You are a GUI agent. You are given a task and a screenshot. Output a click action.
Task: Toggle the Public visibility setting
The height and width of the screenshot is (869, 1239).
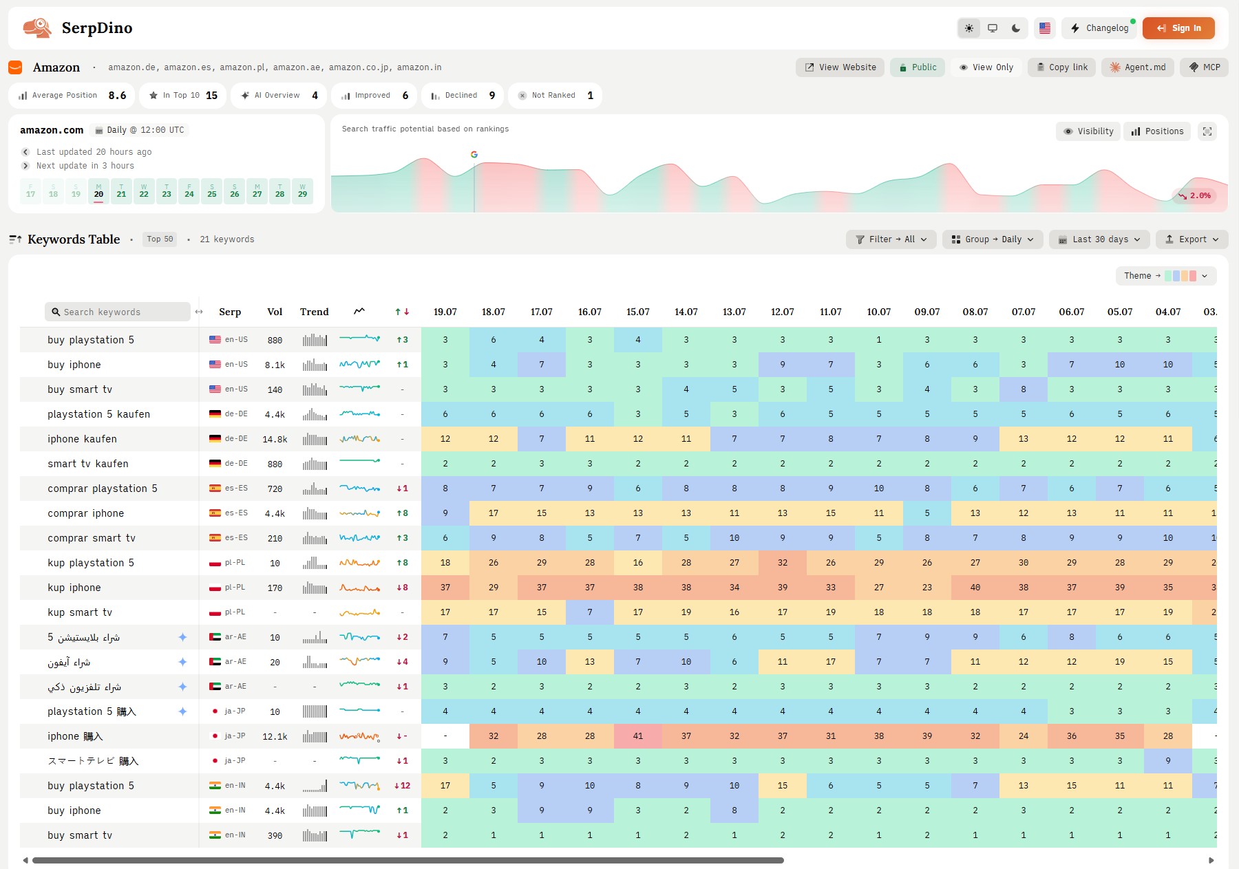(x=918, y=67)
